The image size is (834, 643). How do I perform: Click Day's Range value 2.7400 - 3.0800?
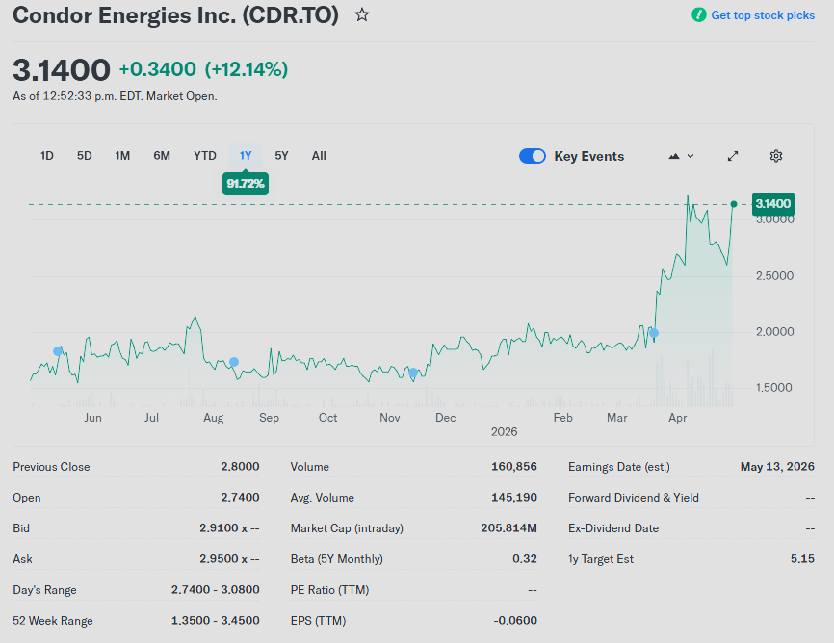click(216, 590)
